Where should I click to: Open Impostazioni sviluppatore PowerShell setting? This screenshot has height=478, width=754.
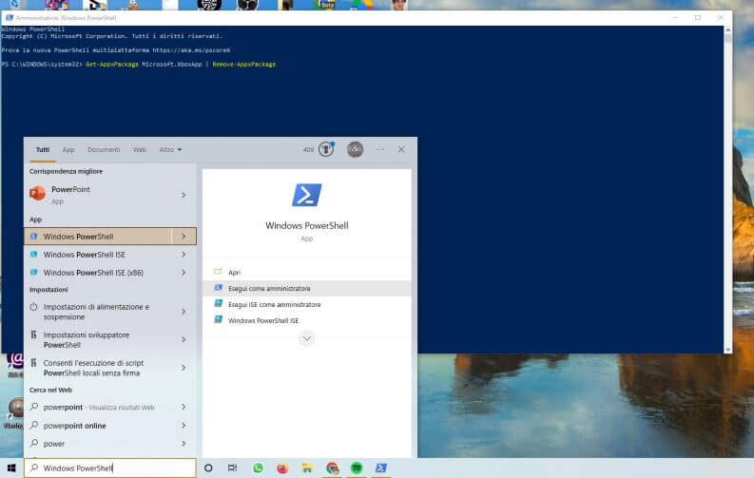pos(98,339)
